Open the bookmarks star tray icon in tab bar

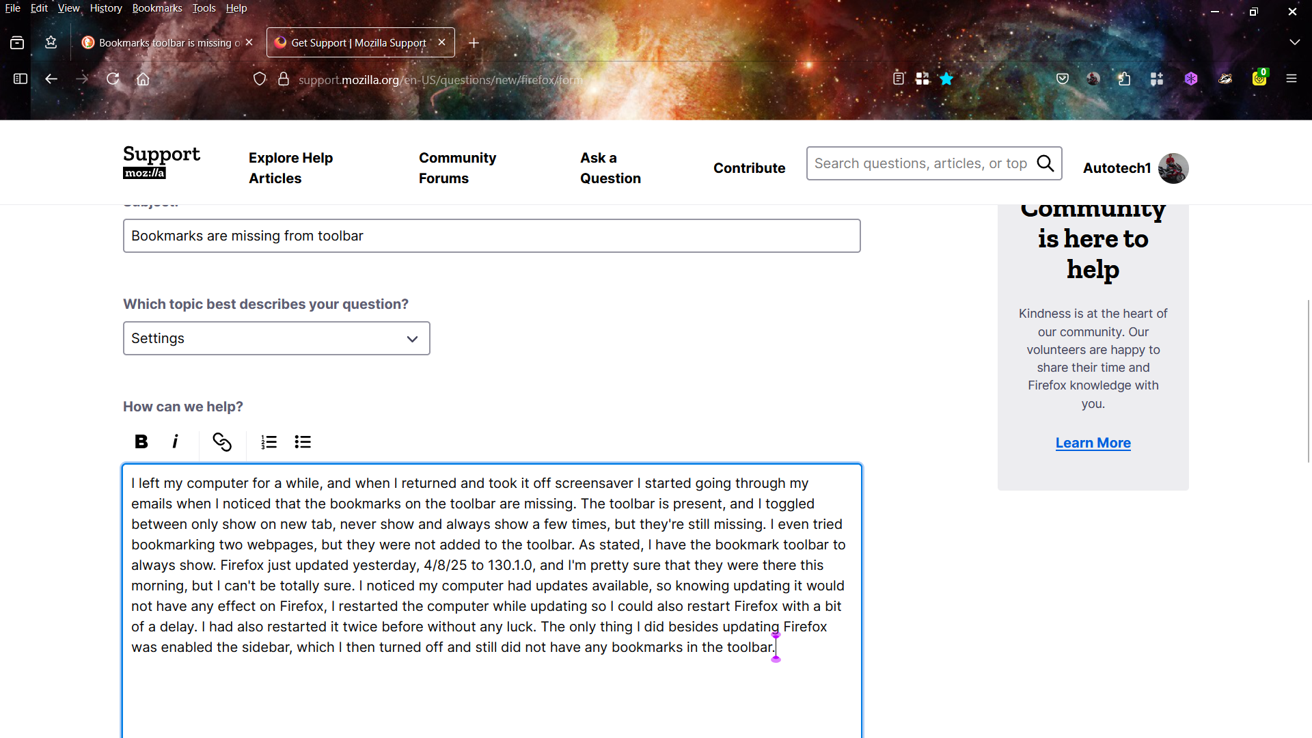51,43
